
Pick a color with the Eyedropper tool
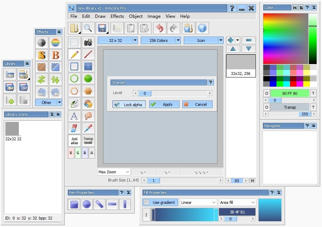[x=88, y=128]
